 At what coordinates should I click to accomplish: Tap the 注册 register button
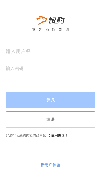tap(50, 119)
